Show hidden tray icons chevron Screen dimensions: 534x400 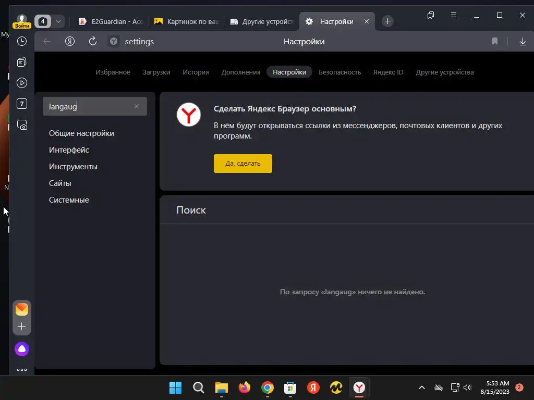click(421, 387)
